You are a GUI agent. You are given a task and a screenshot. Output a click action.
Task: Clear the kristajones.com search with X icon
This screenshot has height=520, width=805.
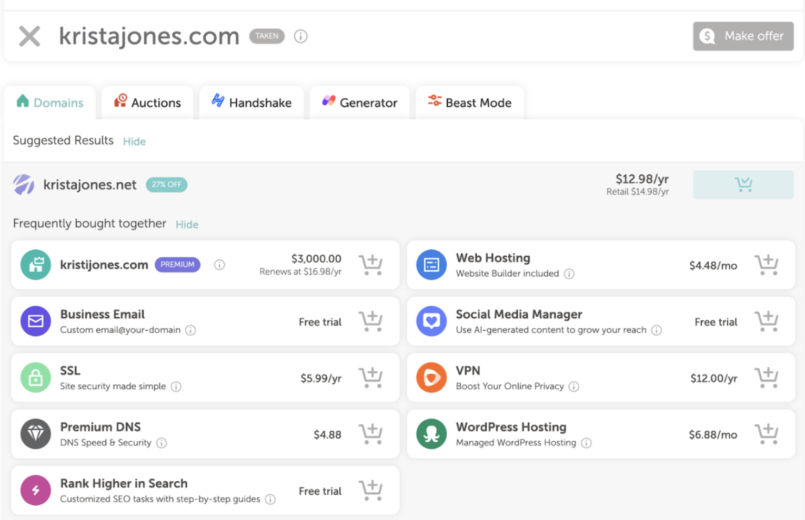click(29, 36)
